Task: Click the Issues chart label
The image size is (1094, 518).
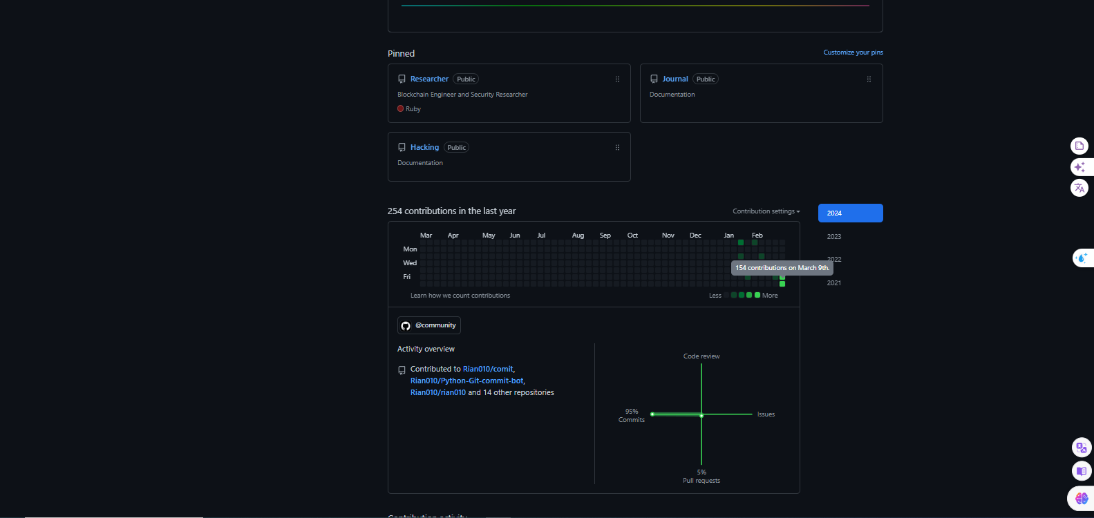Action: 766,414
